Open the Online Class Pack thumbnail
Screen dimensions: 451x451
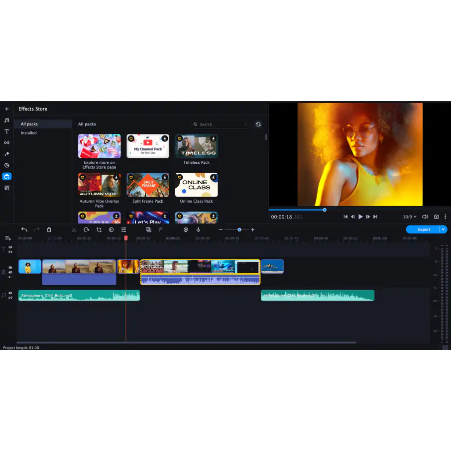[197, 185]
